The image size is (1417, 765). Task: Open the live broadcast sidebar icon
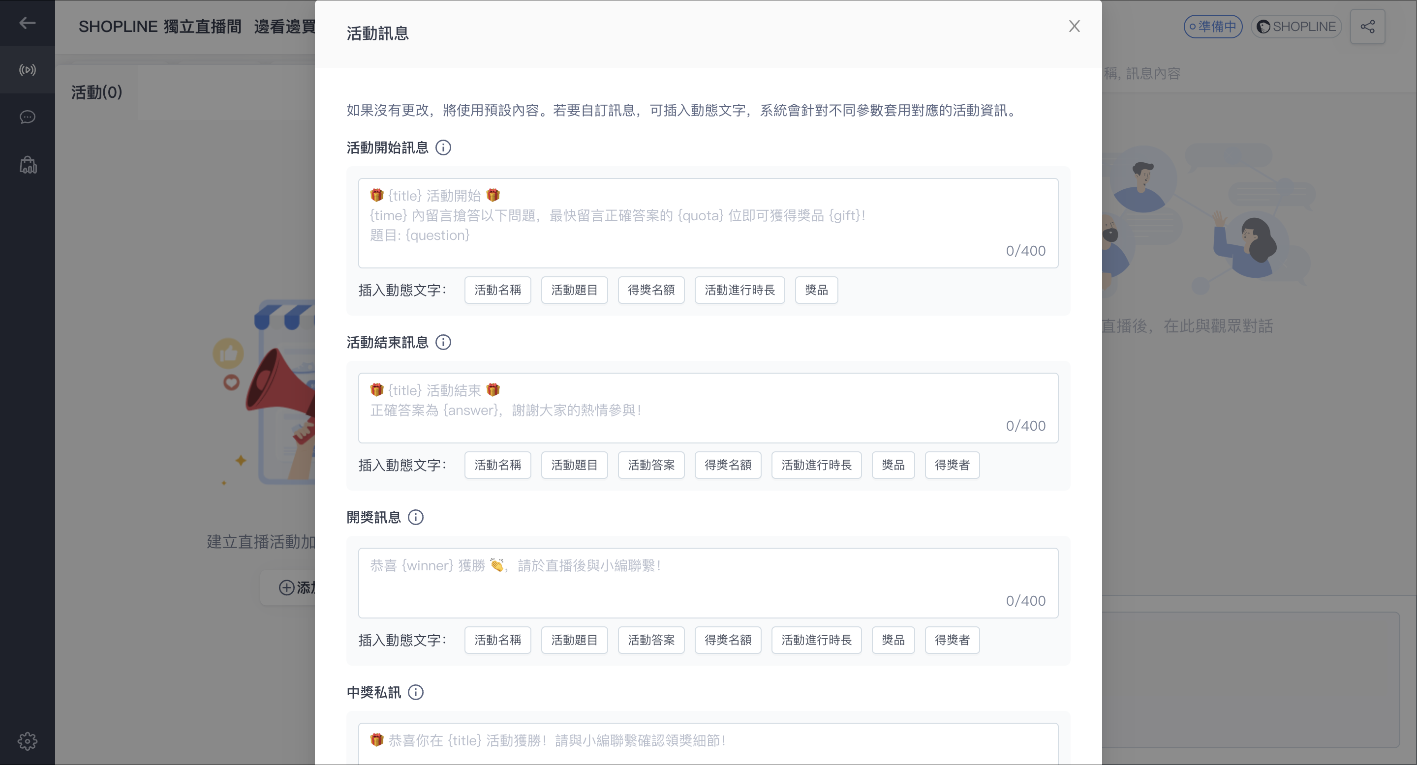point(27,70)
